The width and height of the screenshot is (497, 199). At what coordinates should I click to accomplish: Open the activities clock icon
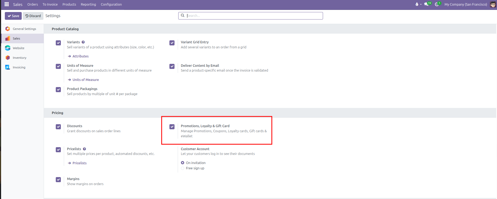[437, 4]
